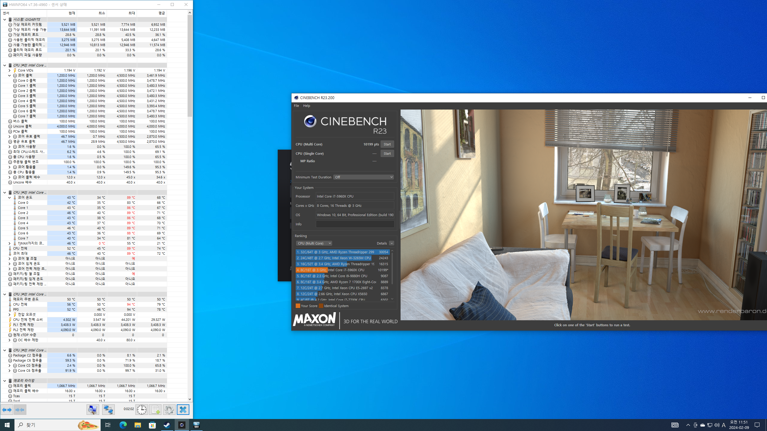Click the network remote monitors icon
Screen dimensions: 767x431
[x=108, y=409]
